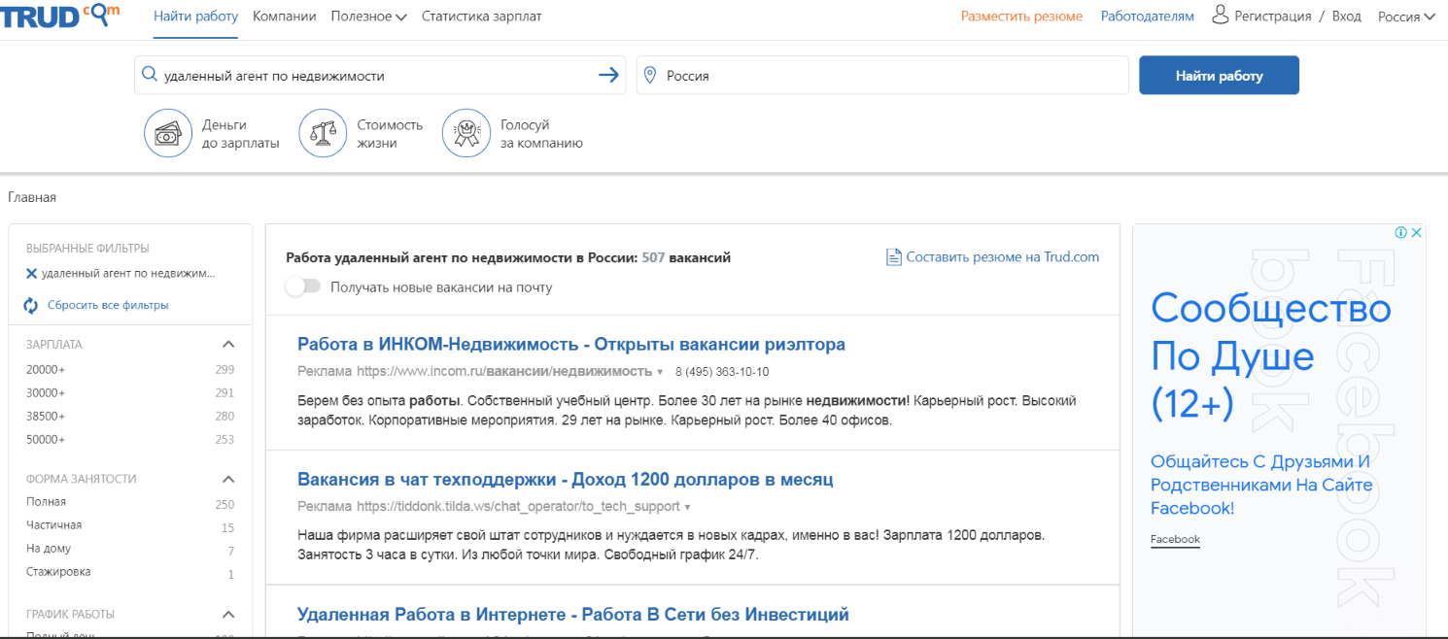Screen dimensions: 1448x639
Task: Toggle 'Получать новые вакансии на почту' switch
Action: point(303,286)
